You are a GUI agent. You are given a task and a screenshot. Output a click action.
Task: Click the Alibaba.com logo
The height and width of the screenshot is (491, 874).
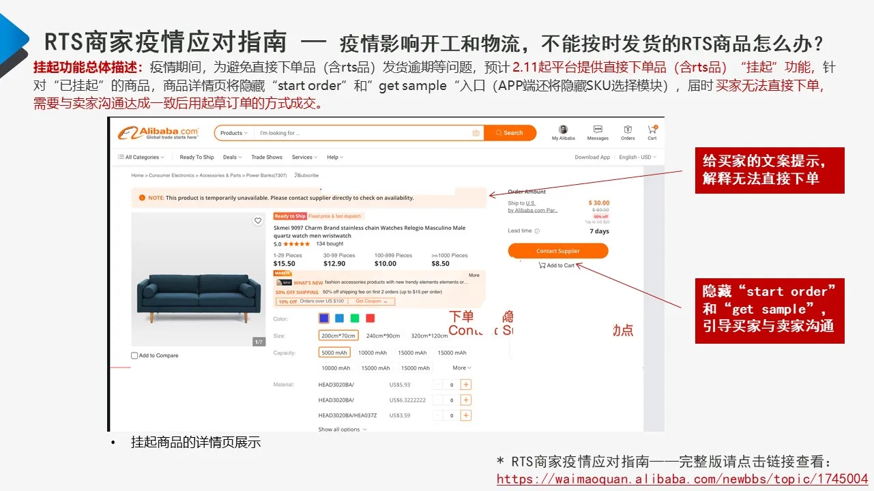(158, 133)
